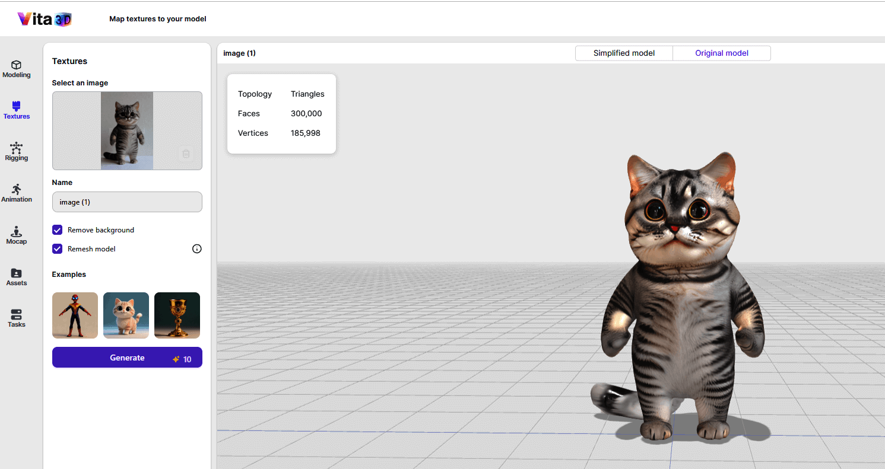
Task: Open the Assets folder
Action: [x=17, y=277]
